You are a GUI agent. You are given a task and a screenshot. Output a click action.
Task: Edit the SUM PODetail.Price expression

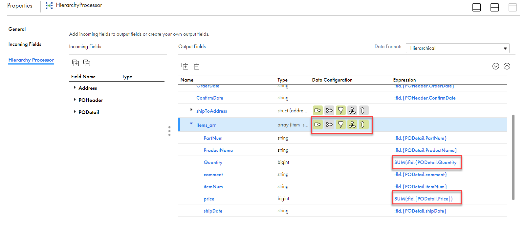[x=424, y=199]
